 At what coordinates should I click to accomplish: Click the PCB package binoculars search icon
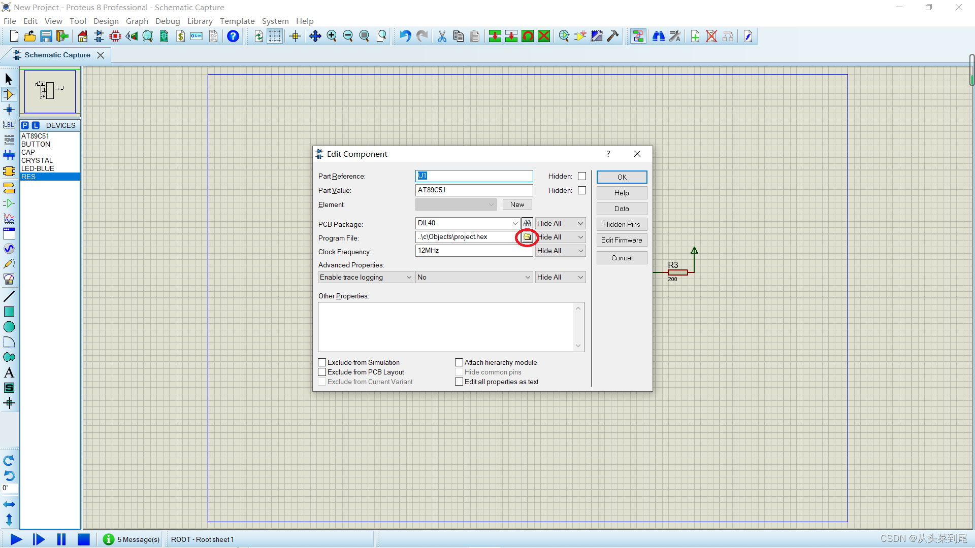[x=527, y=223]
